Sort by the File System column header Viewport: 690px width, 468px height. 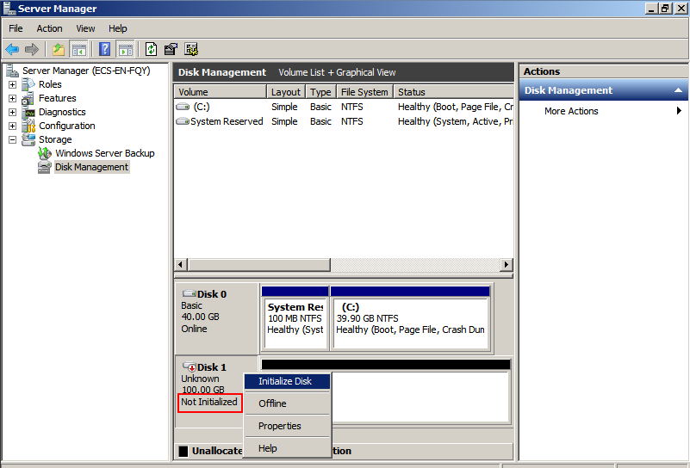pyautogui.click(x=364, y=92)
